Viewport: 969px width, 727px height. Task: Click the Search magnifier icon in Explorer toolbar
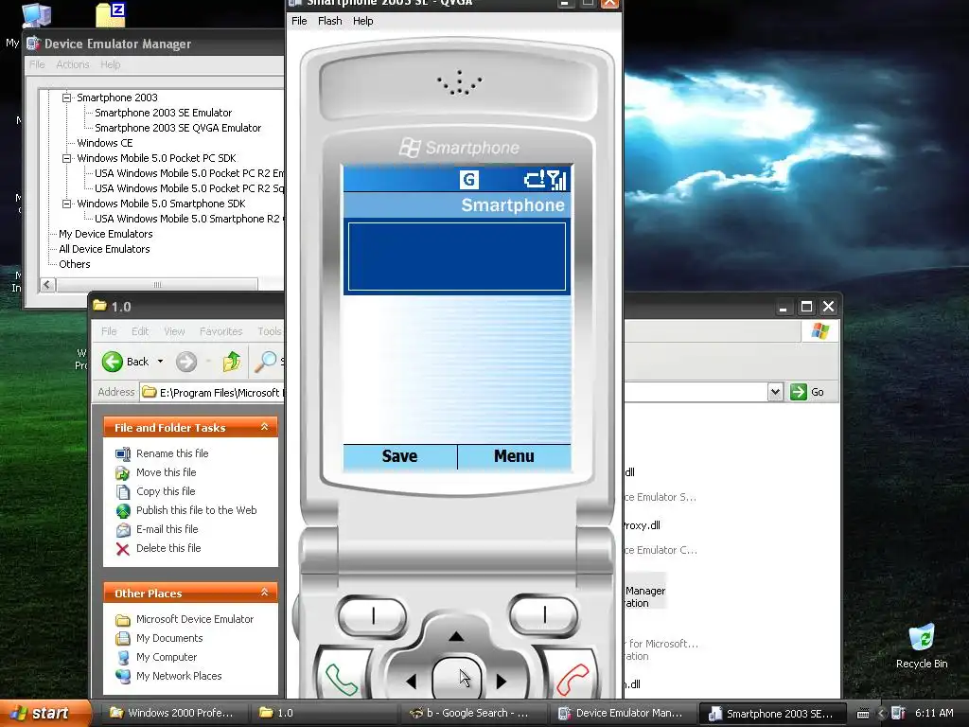pyautogui.click(x=266, y=362)
